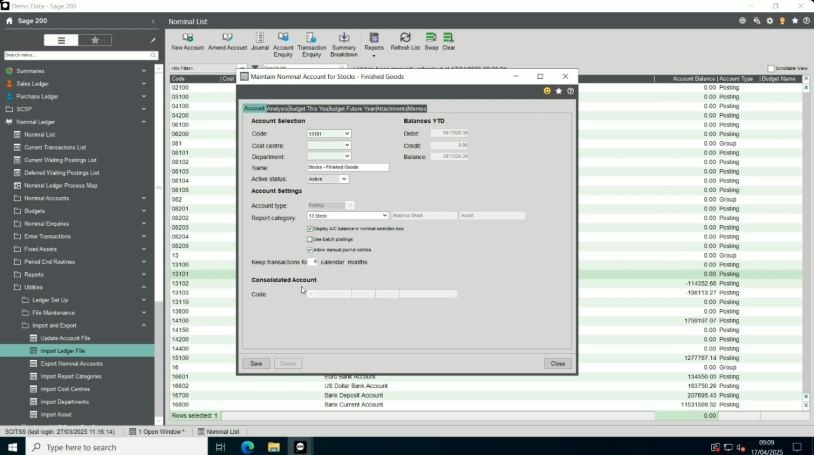Viewport: 814px width, 455px height.
Task: Open File Explorer from the taskbar
Action: [274, 447]
